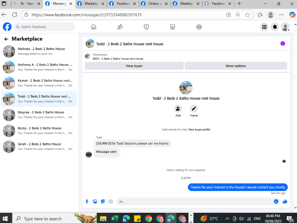Open the tab actions menu icon
297x223 pixels.
click(x=4, y=3)
